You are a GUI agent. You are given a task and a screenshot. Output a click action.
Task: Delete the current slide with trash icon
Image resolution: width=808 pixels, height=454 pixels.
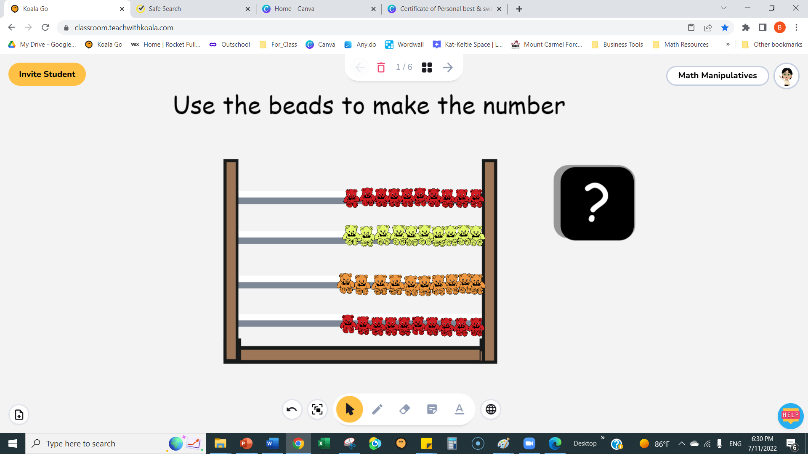(381, 67)
